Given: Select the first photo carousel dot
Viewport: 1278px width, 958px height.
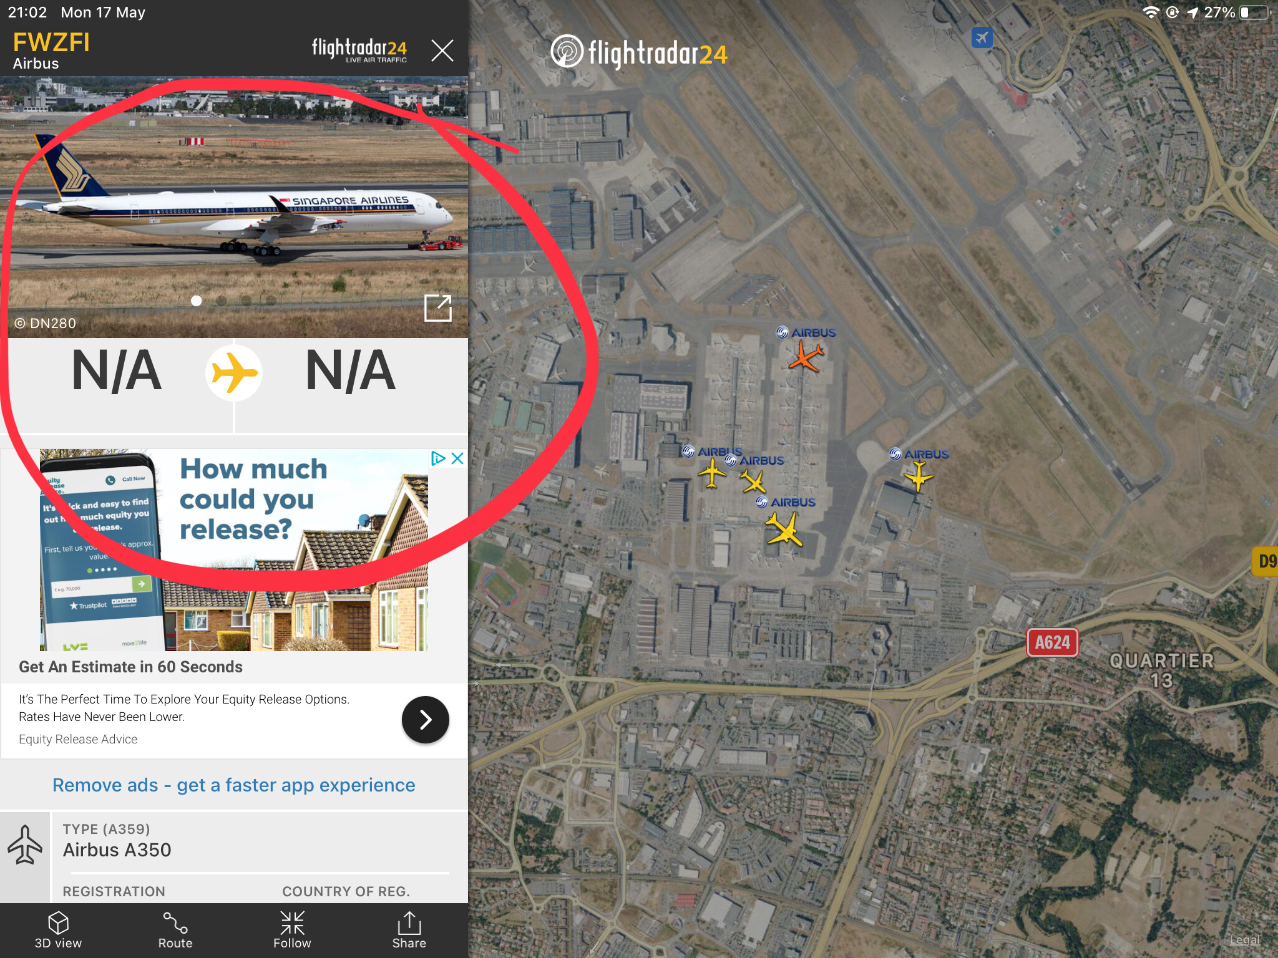Looking at the screenshot, I should tap(197, 301).
